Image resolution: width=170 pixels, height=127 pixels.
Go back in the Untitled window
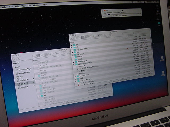(x=72, y=38)
